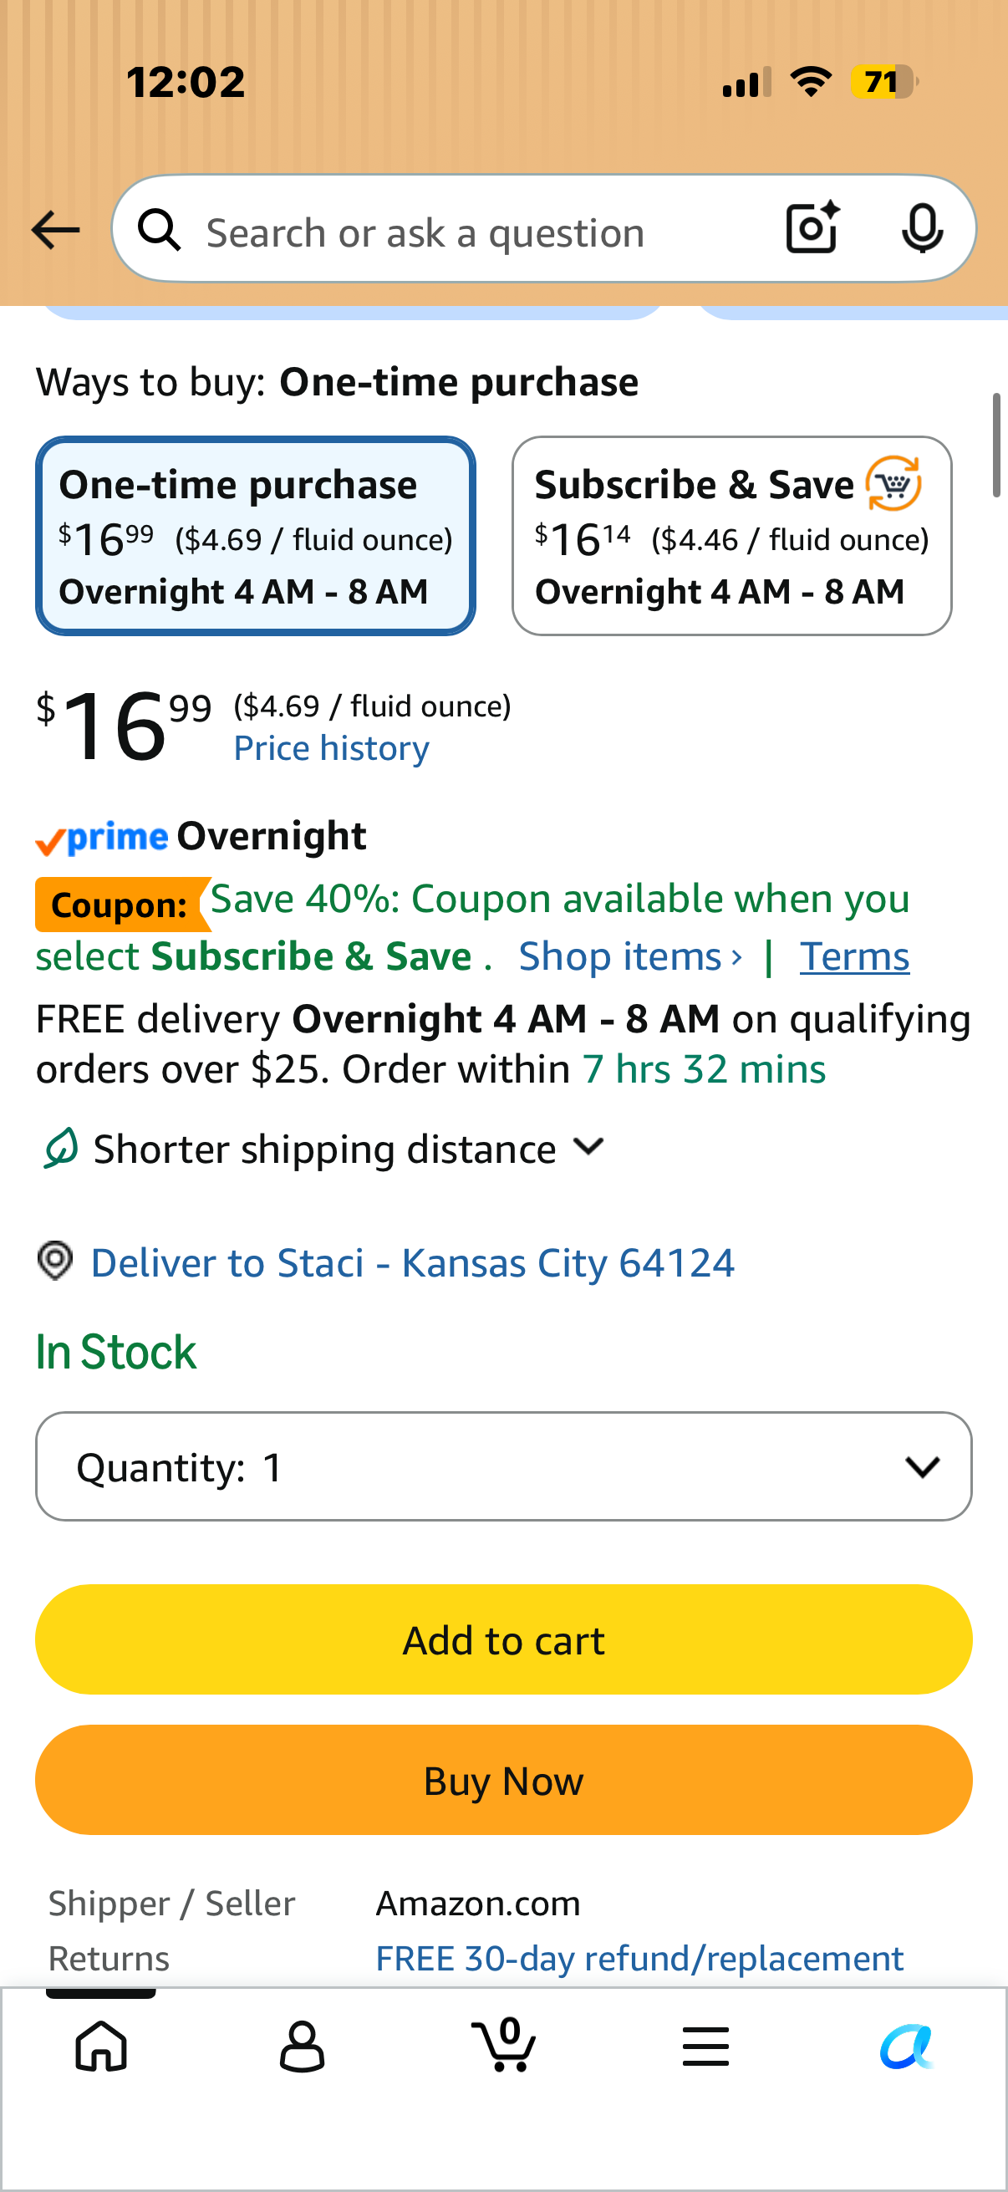Tap the Add to cart button
The width and height of the screenshot is (1008, 2192).
pyautogui.click(x=503, y=1639)
